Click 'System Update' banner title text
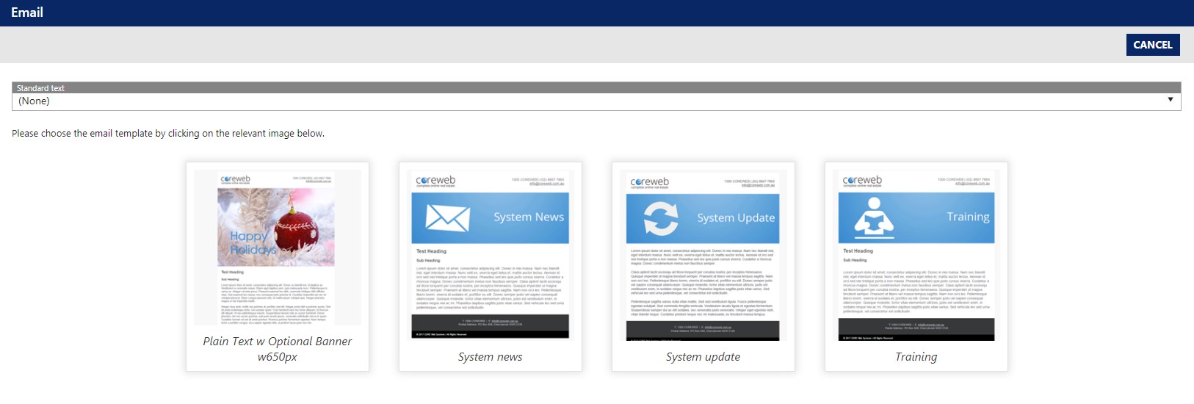 736,218
